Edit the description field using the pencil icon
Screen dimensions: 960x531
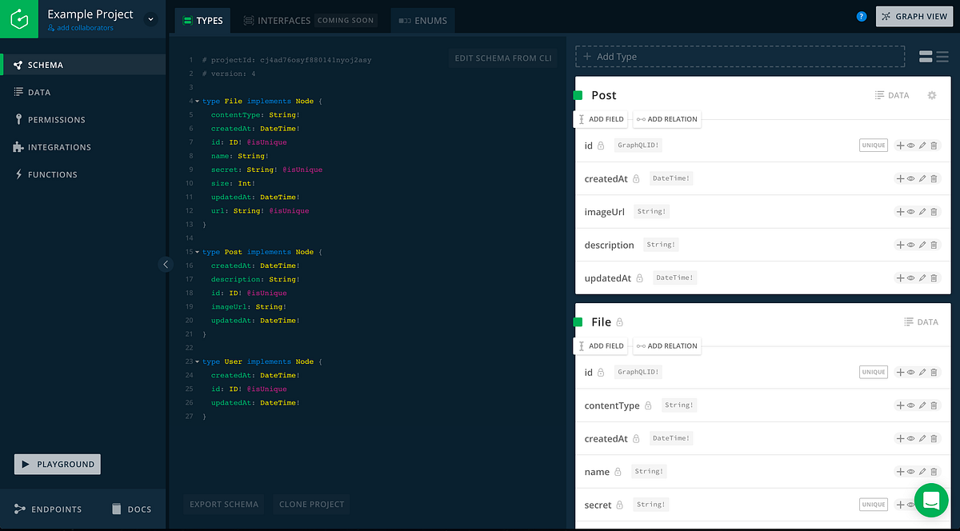click(922, 244)
